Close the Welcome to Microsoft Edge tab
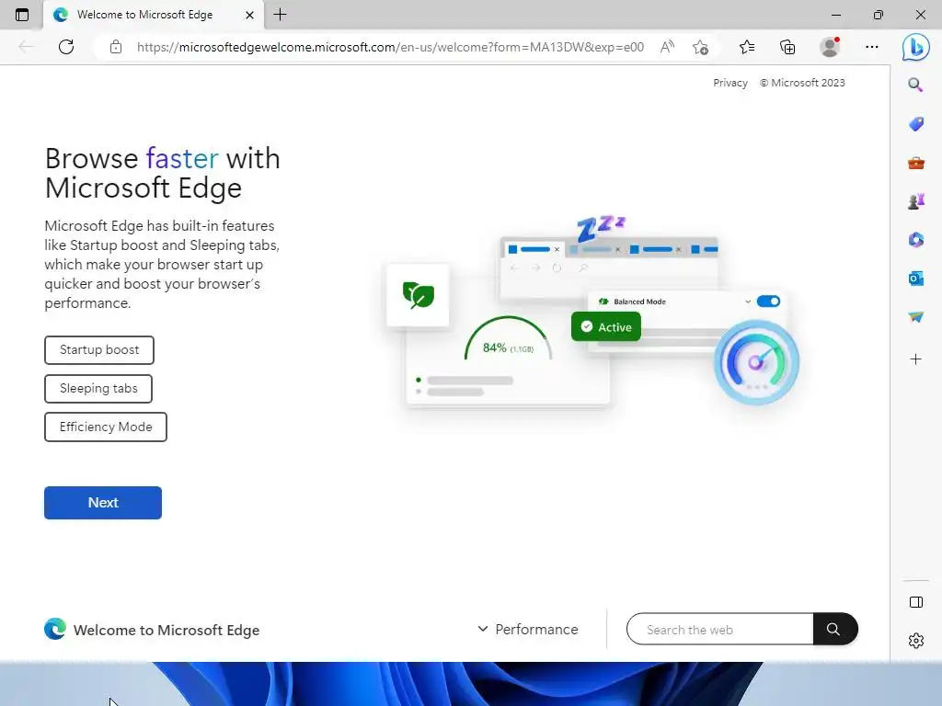 [249, 15]
